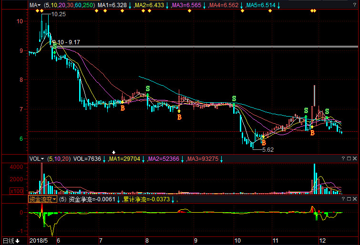Click the 10.25 high price label

58,15
